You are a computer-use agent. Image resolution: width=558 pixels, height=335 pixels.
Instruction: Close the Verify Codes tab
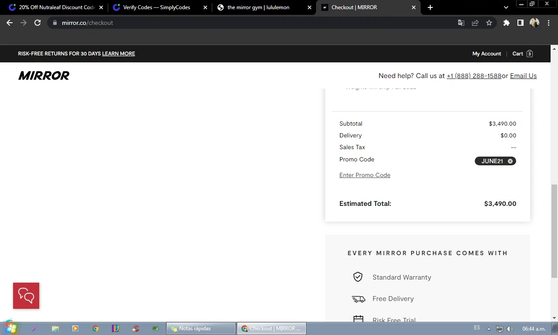pos(205,7)
